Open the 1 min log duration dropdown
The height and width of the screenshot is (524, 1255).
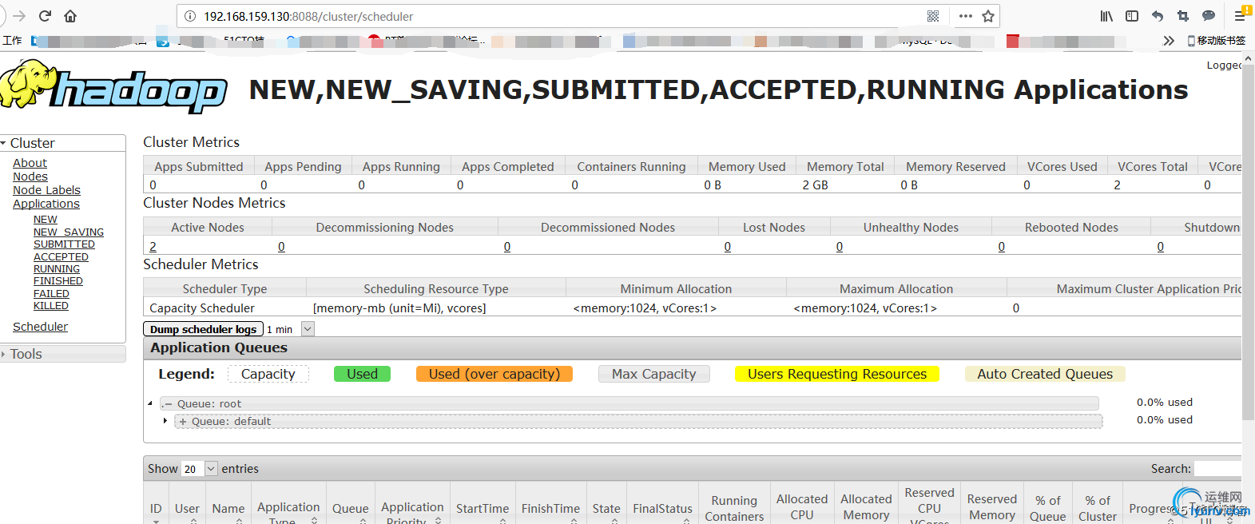pos(291,329)
